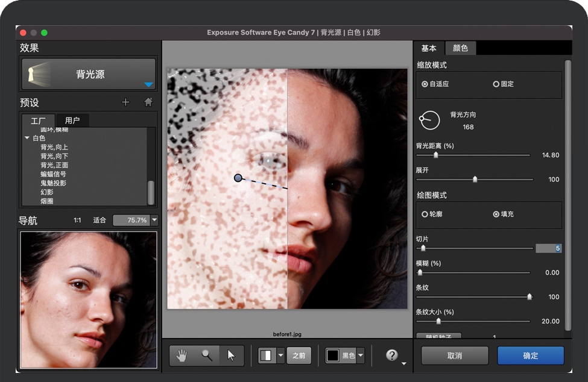Add a new preset with plus icon
Viewport: 588px width, 382px height.
[x=125, y=102]
